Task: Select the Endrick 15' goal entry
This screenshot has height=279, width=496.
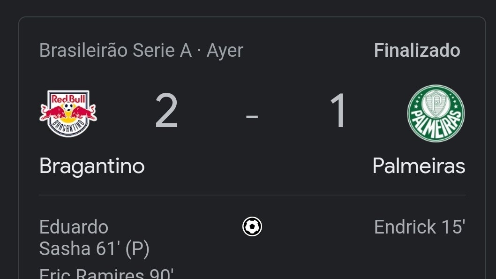Action: [x=420, y=227]
